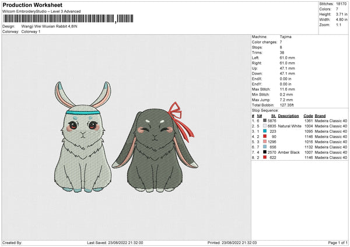Click the Down label in the design info
The height and width of the screenshot is (247, 350).
tap(257, 73)
